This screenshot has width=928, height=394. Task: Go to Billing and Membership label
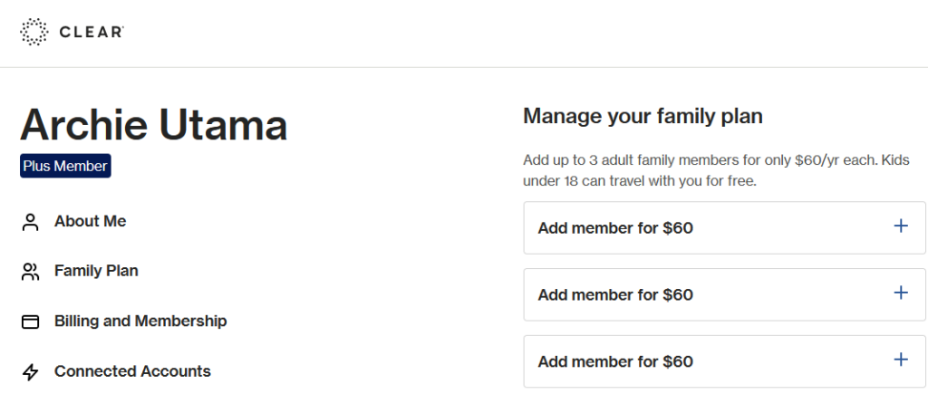(140, 321)
